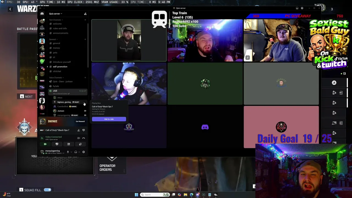Select the Albus Black avatar tile

(x=205, y=84)
